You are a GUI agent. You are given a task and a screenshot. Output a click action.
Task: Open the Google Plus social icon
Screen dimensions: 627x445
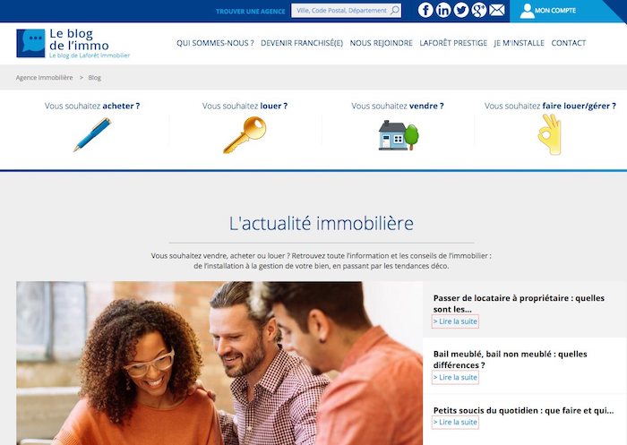point(478,10)
